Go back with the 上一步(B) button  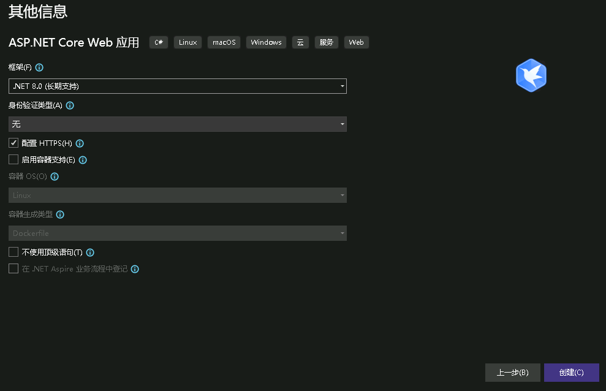point(512,373)
